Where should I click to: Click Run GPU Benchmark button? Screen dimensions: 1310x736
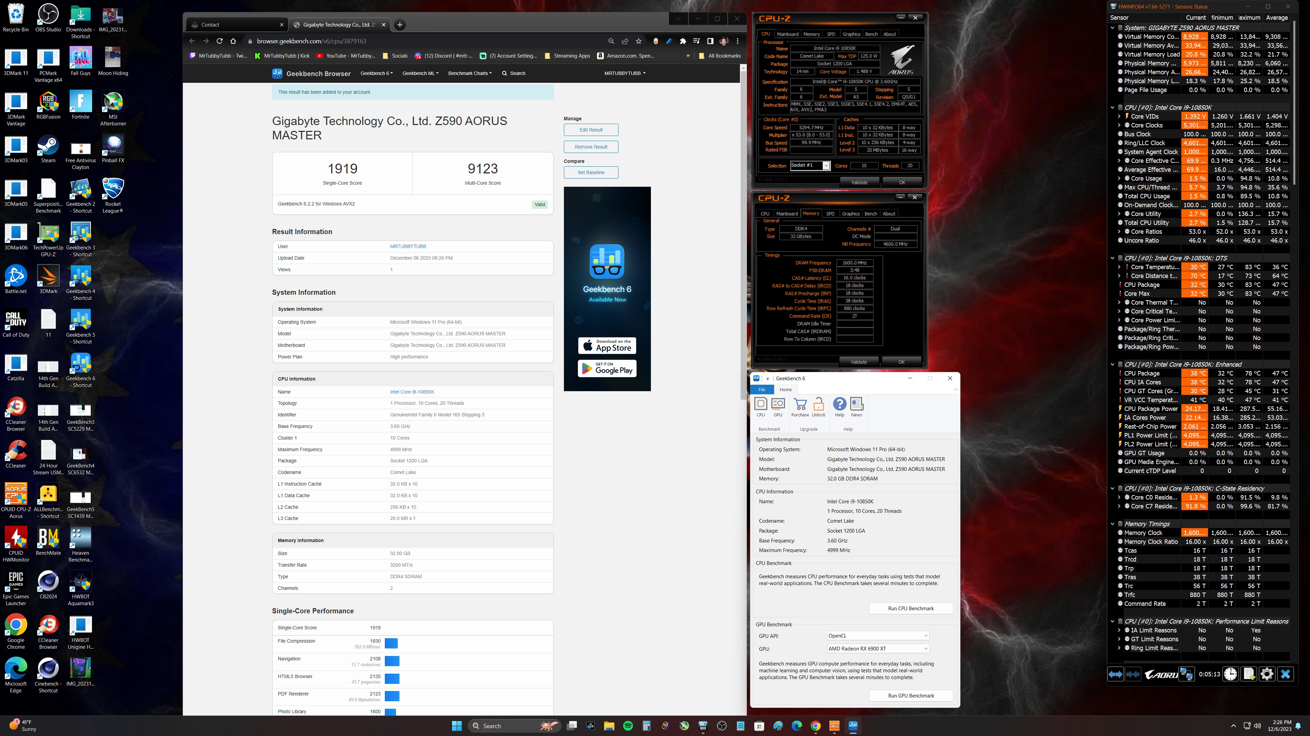pos(911,696)
